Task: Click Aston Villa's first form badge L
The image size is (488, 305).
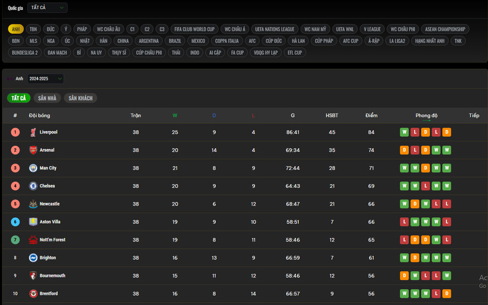Action: [404, 222]
